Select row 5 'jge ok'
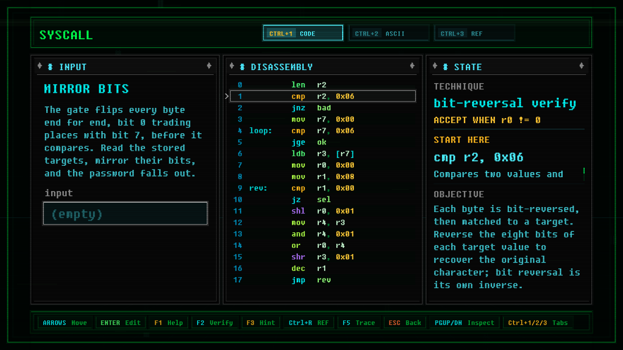The height and width of the screenshot is (350, 623). click(323, 142)
